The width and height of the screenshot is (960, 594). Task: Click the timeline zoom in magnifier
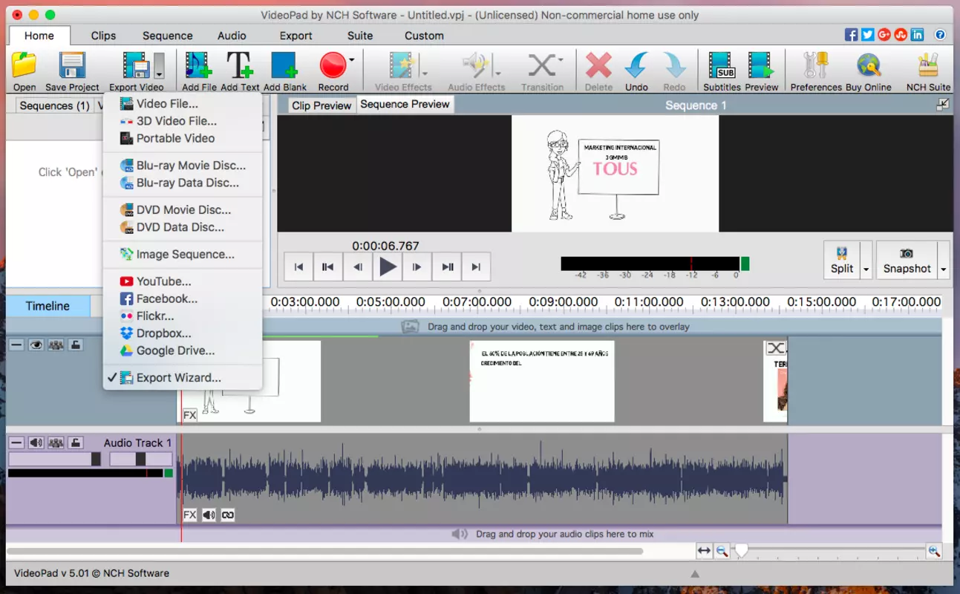tap(934, 551)
